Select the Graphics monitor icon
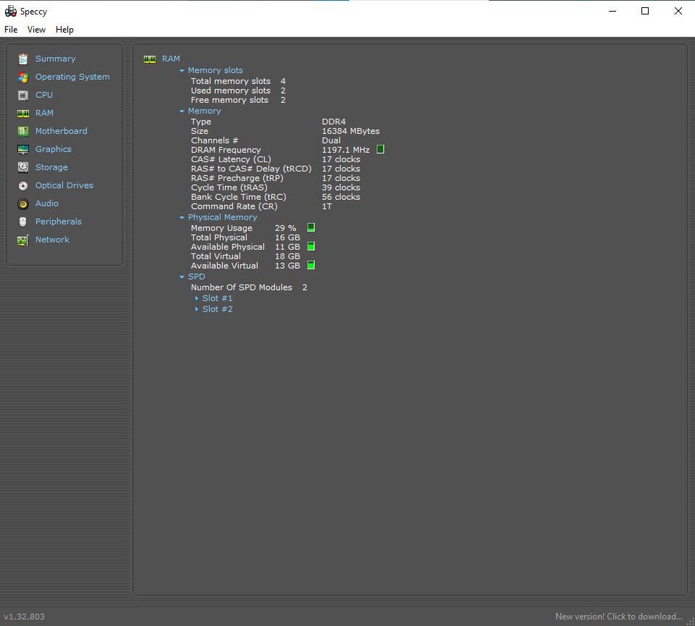 point(23,149)
